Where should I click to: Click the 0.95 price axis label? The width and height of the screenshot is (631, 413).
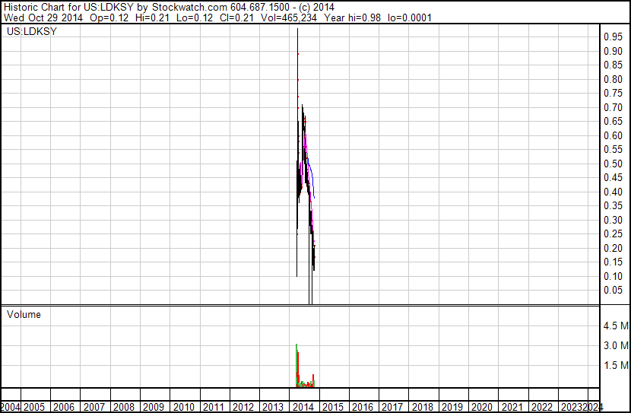(x=613, y=37)
